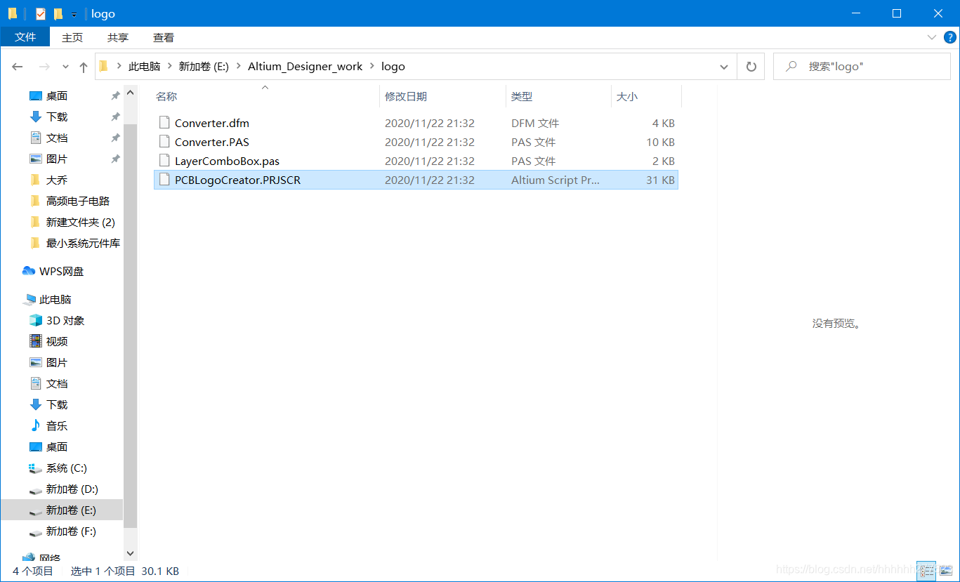Click the 系统 (C:) drive icon
The height and width of the screenshot is (582, 960).
tap(36, 468)
